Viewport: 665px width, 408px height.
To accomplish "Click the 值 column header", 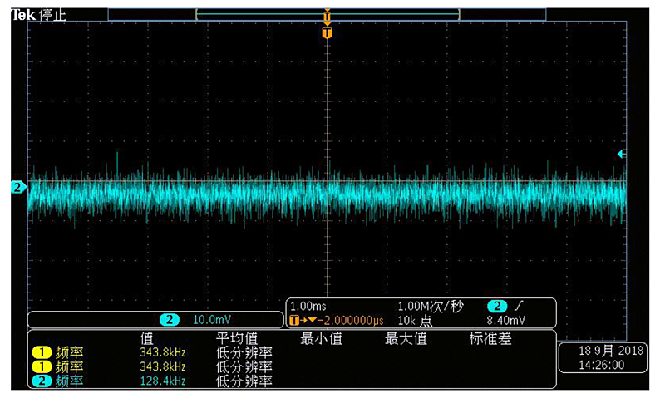I will tap(147, 338).
